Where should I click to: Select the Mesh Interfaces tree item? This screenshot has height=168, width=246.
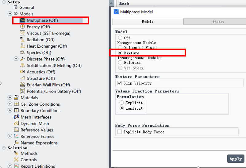point(36,117)
